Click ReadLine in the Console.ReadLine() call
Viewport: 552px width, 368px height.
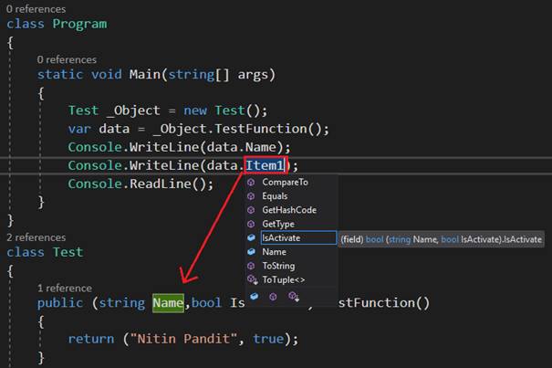[161, 184]
